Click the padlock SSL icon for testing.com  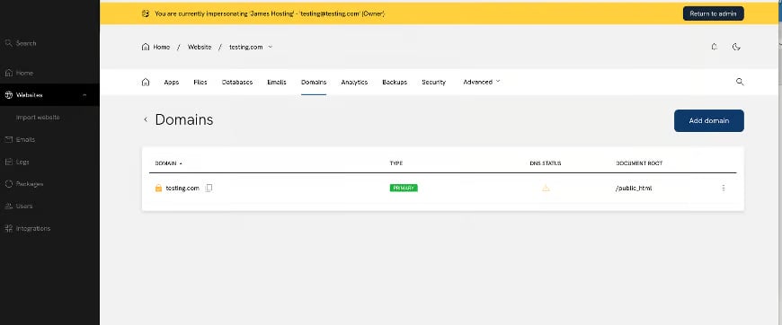tap(158, 188)
